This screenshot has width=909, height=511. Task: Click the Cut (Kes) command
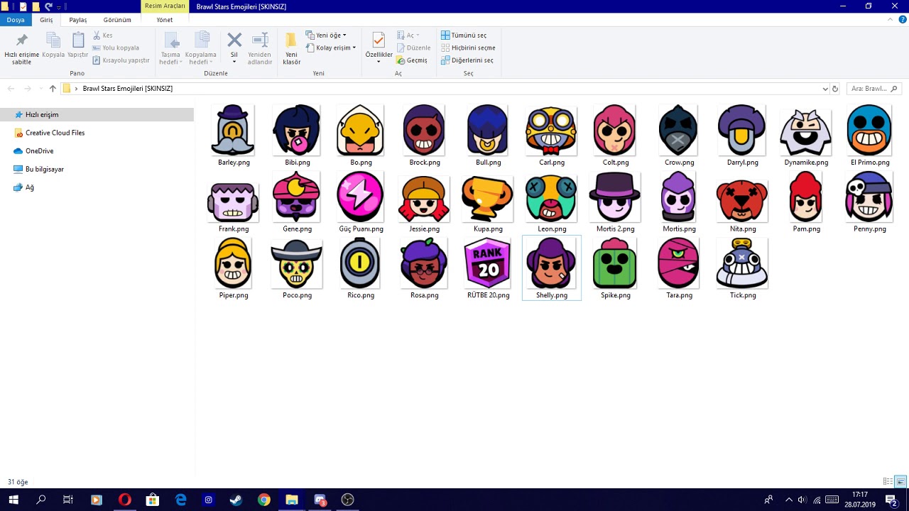[103, 35]
